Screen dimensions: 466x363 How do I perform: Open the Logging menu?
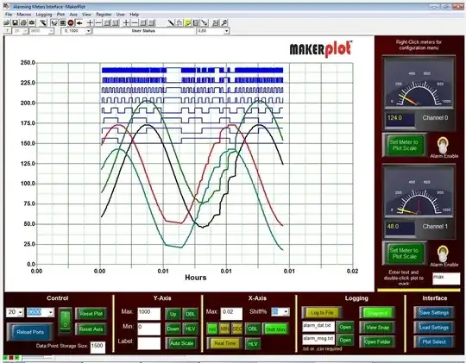(x=44, y=15)
